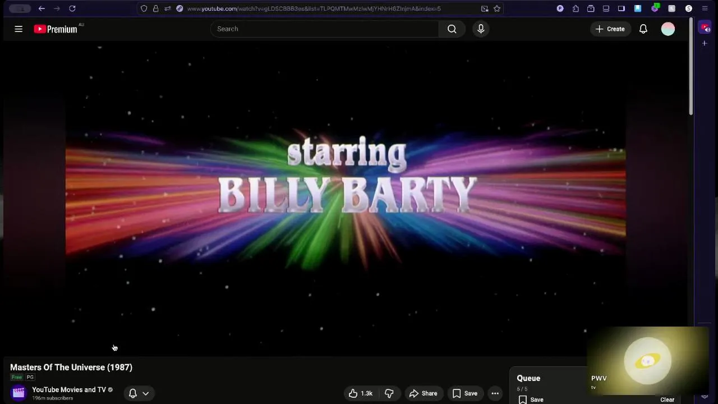Save the Queue as playlist
The height and width of the screenshot is (404, 718).
click(531, 400)
